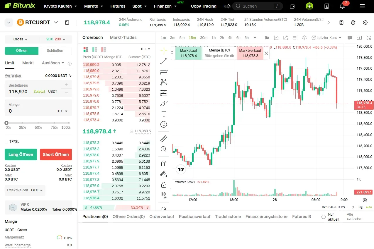Enable the TP/SL checkbox
This screenshot has width=374, height=249.
point(6,142)
